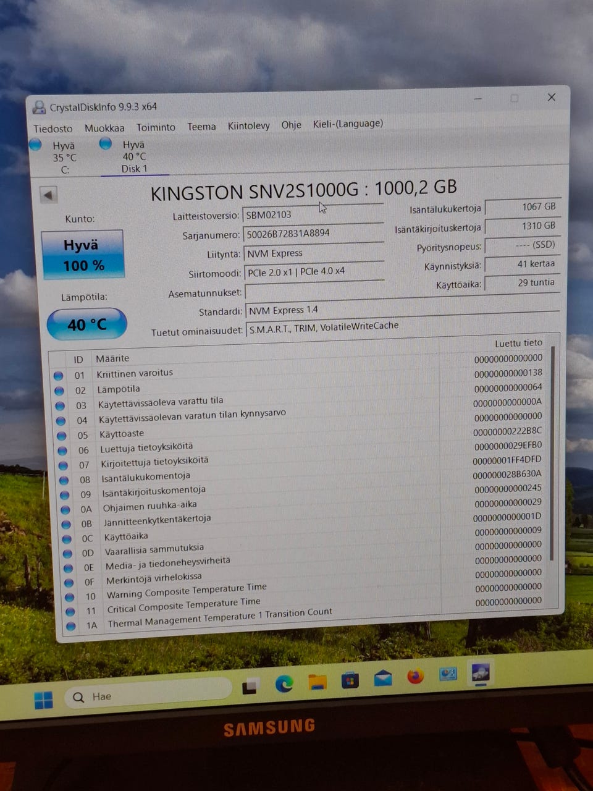Image resolution: width=593 pixels, height=791 pixels.
Task: Open the Toiminto menu
Action: [156, 127]
